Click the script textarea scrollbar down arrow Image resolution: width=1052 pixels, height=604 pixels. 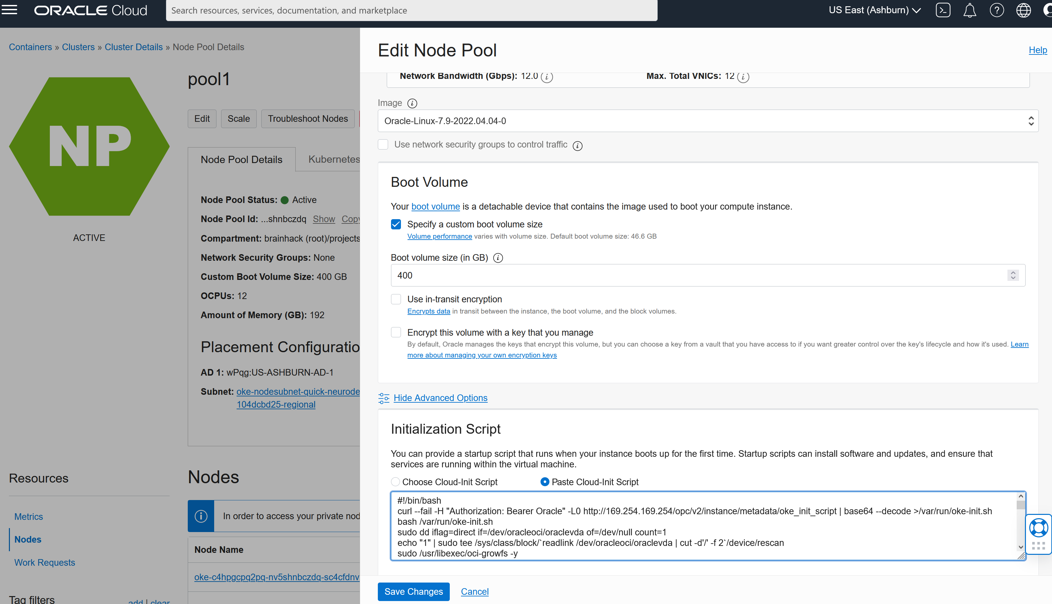tap(1021, 547)
